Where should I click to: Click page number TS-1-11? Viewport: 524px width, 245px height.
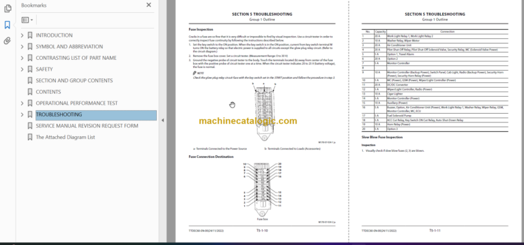tap(435, 231)
